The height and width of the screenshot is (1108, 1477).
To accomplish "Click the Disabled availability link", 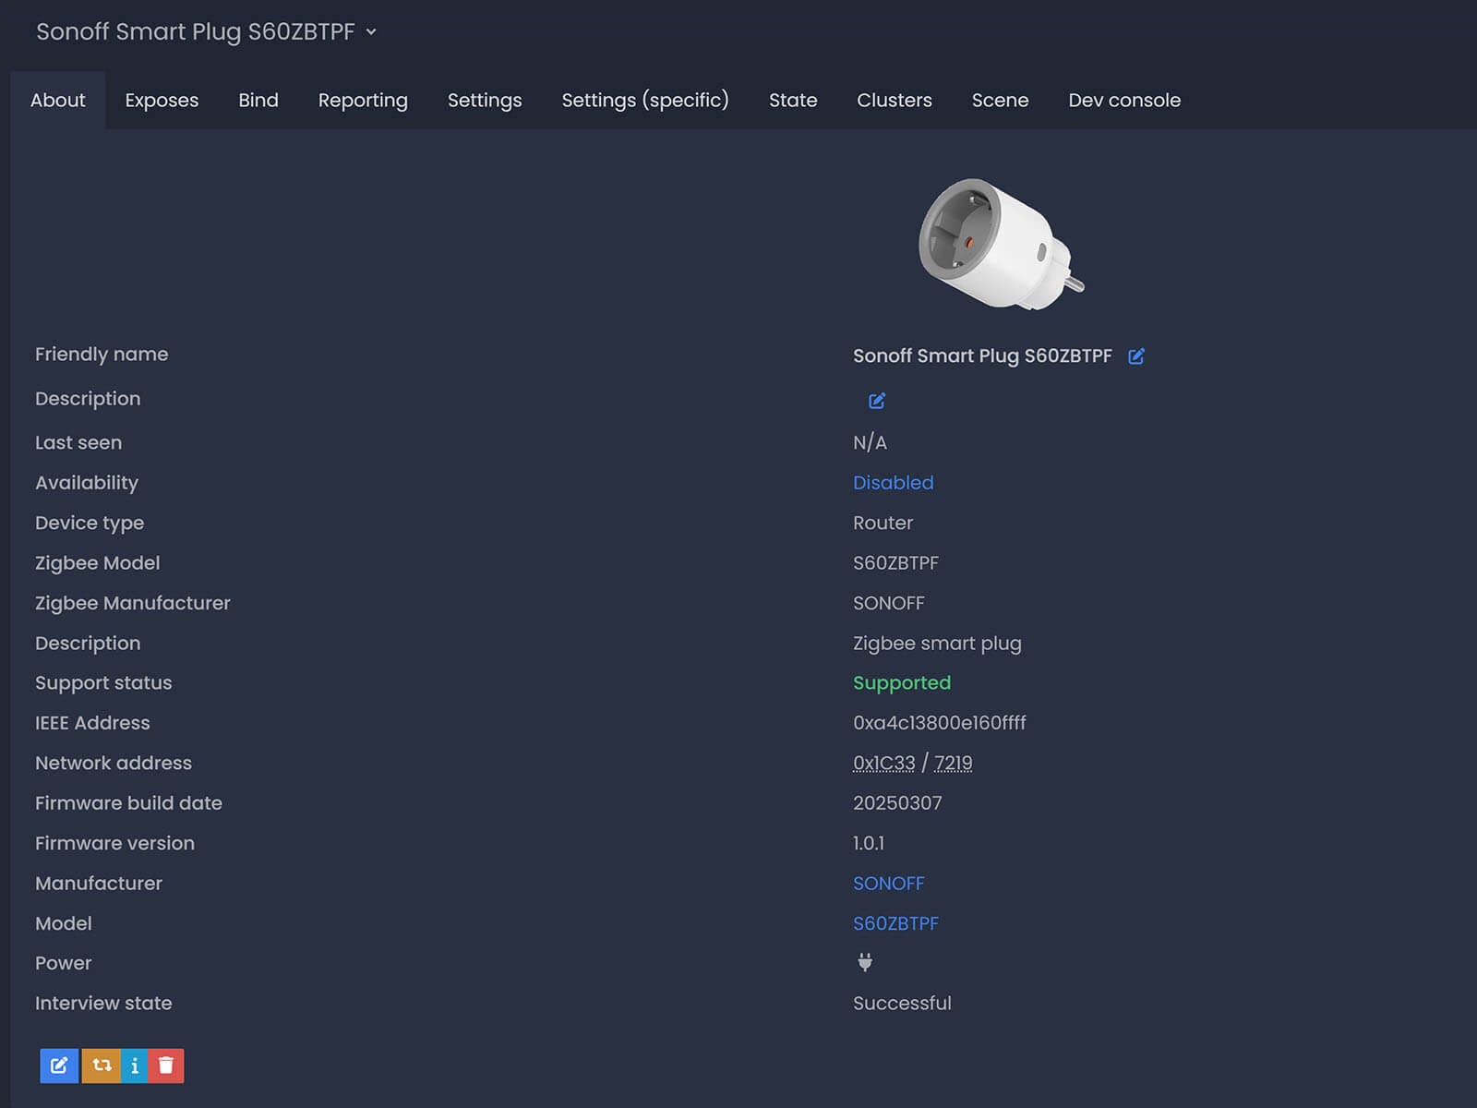I will point(893,483).
